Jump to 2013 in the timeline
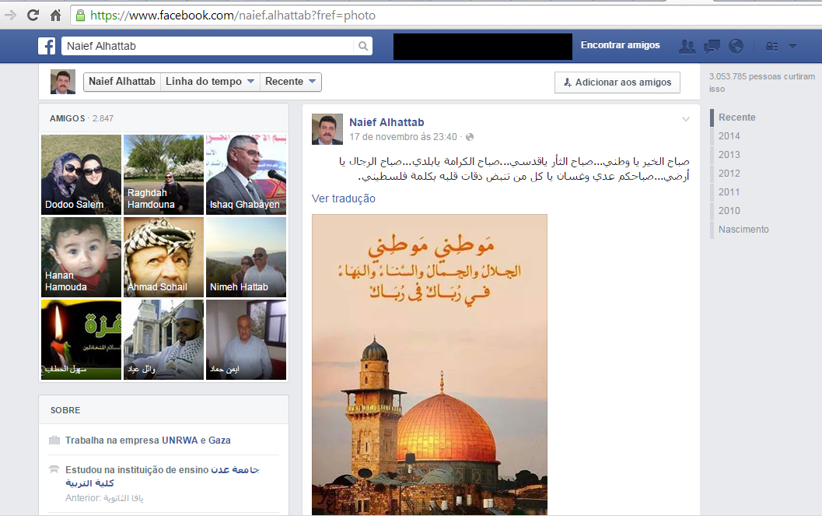Image resolution: width=822 pixels, height=516 pixels. [x=729, y=155]
